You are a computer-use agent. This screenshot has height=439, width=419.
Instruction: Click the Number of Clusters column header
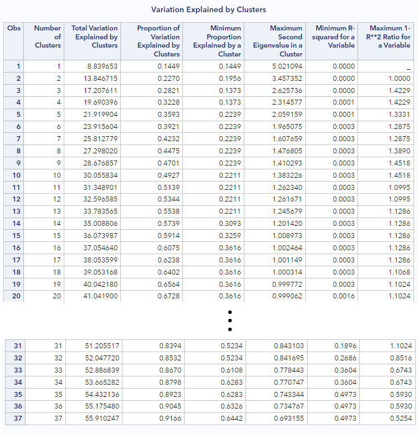(44, 41)
